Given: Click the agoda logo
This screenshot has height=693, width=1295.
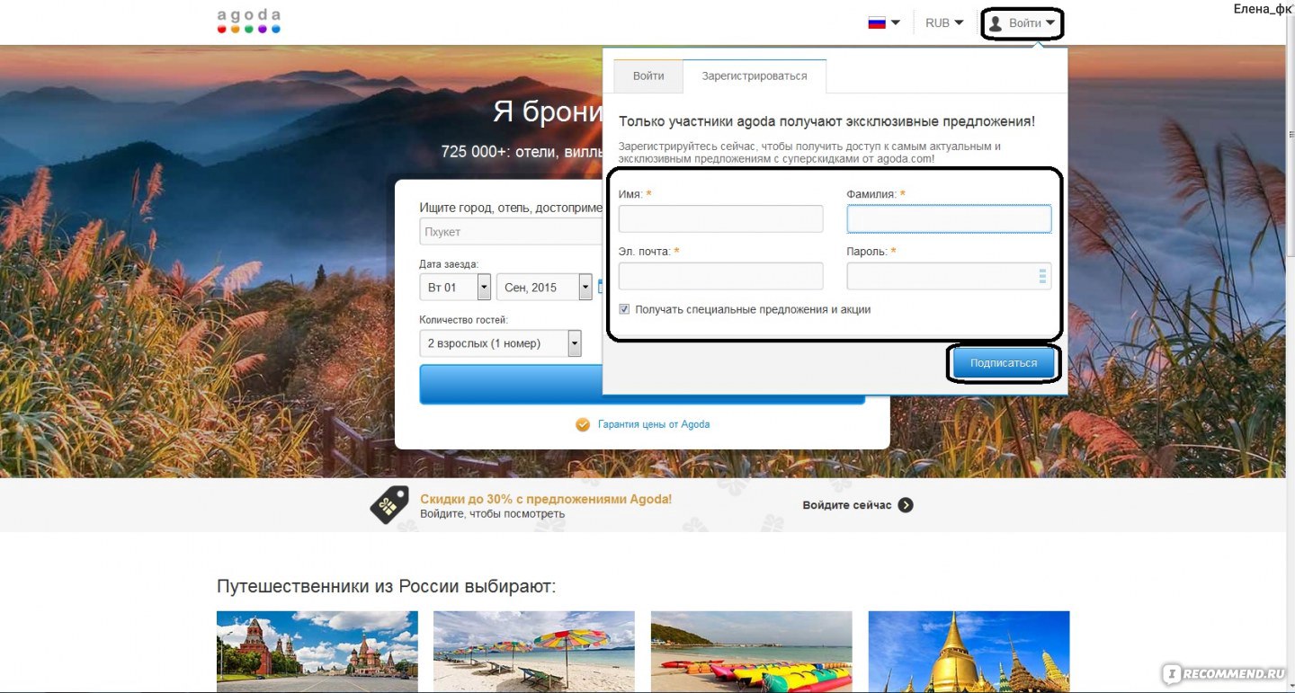Looking at the screenshot, I should [x=249, y=22].
